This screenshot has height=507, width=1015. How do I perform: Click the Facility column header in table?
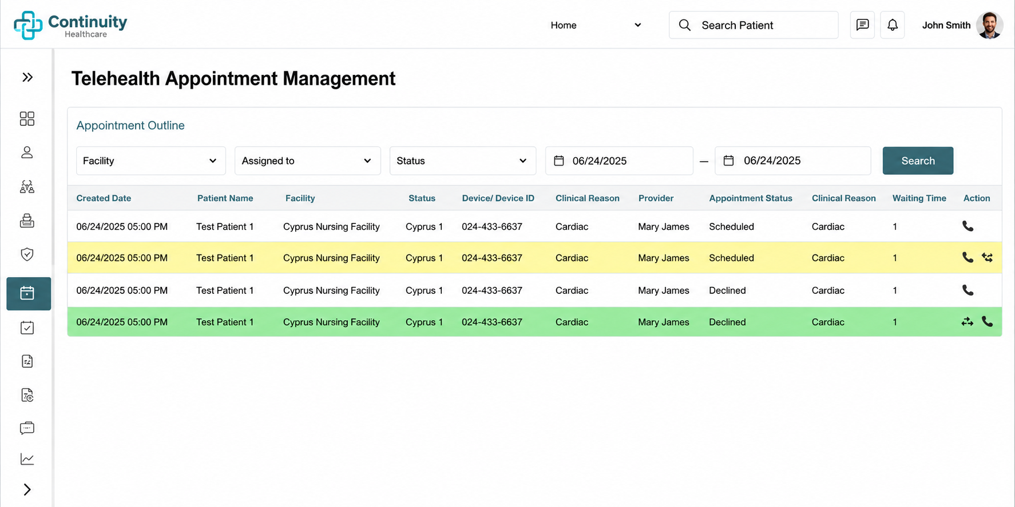pos(300,198)
